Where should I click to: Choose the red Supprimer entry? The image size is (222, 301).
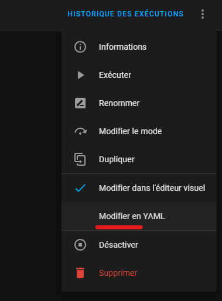point(139,273)
